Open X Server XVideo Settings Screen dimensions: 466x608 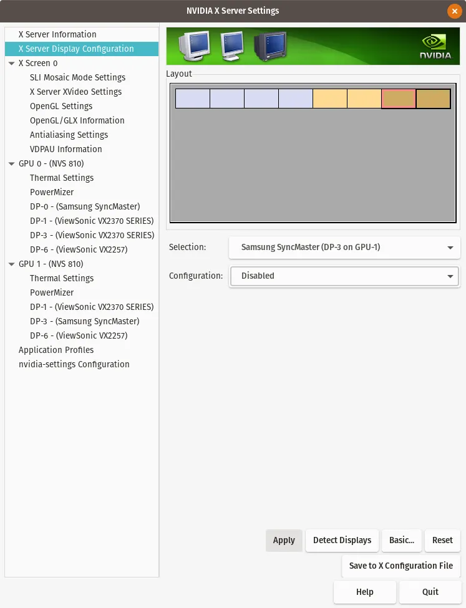coord(75,92)
